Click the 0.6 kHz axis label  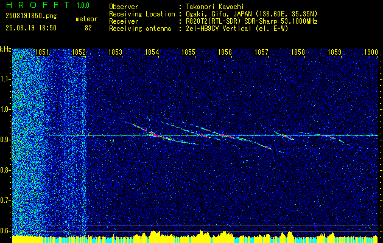(5, 231)
